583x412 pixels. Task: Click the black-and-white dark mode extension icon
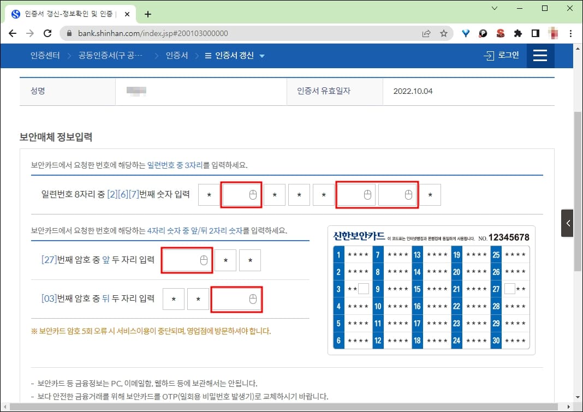pos(483,33)
